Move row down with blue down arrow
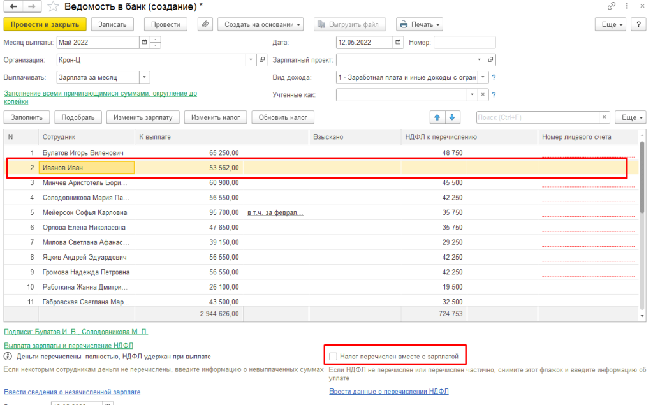 452,117
